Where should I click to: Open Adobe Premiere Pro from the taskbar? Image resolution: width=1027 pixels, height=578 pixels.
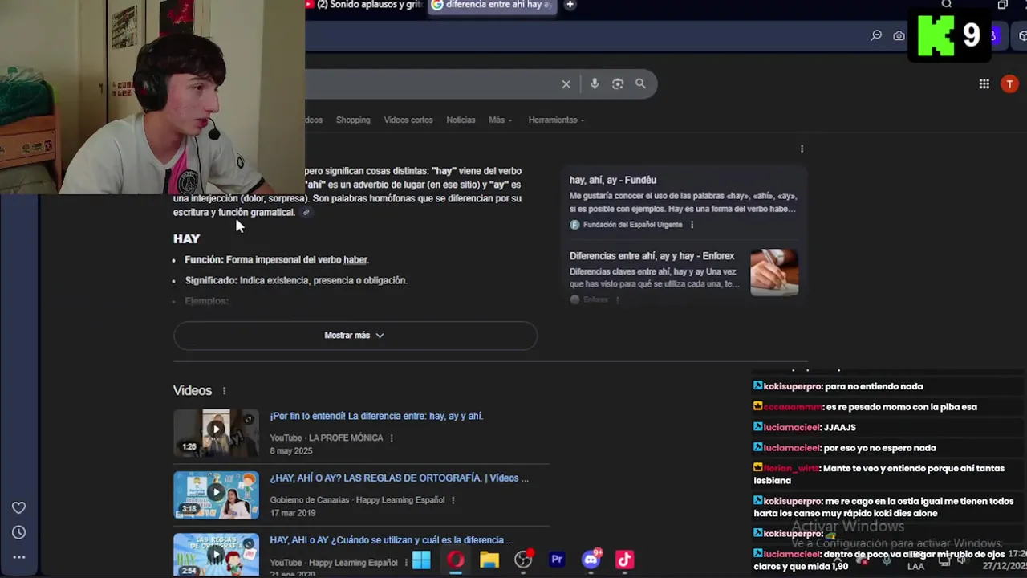tap(557, 560)
